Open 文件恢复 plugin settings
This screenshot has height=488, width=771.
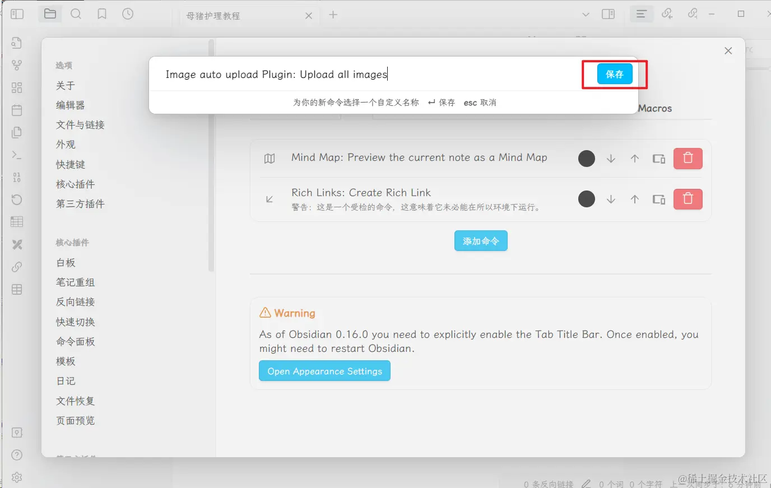(76, 401)
